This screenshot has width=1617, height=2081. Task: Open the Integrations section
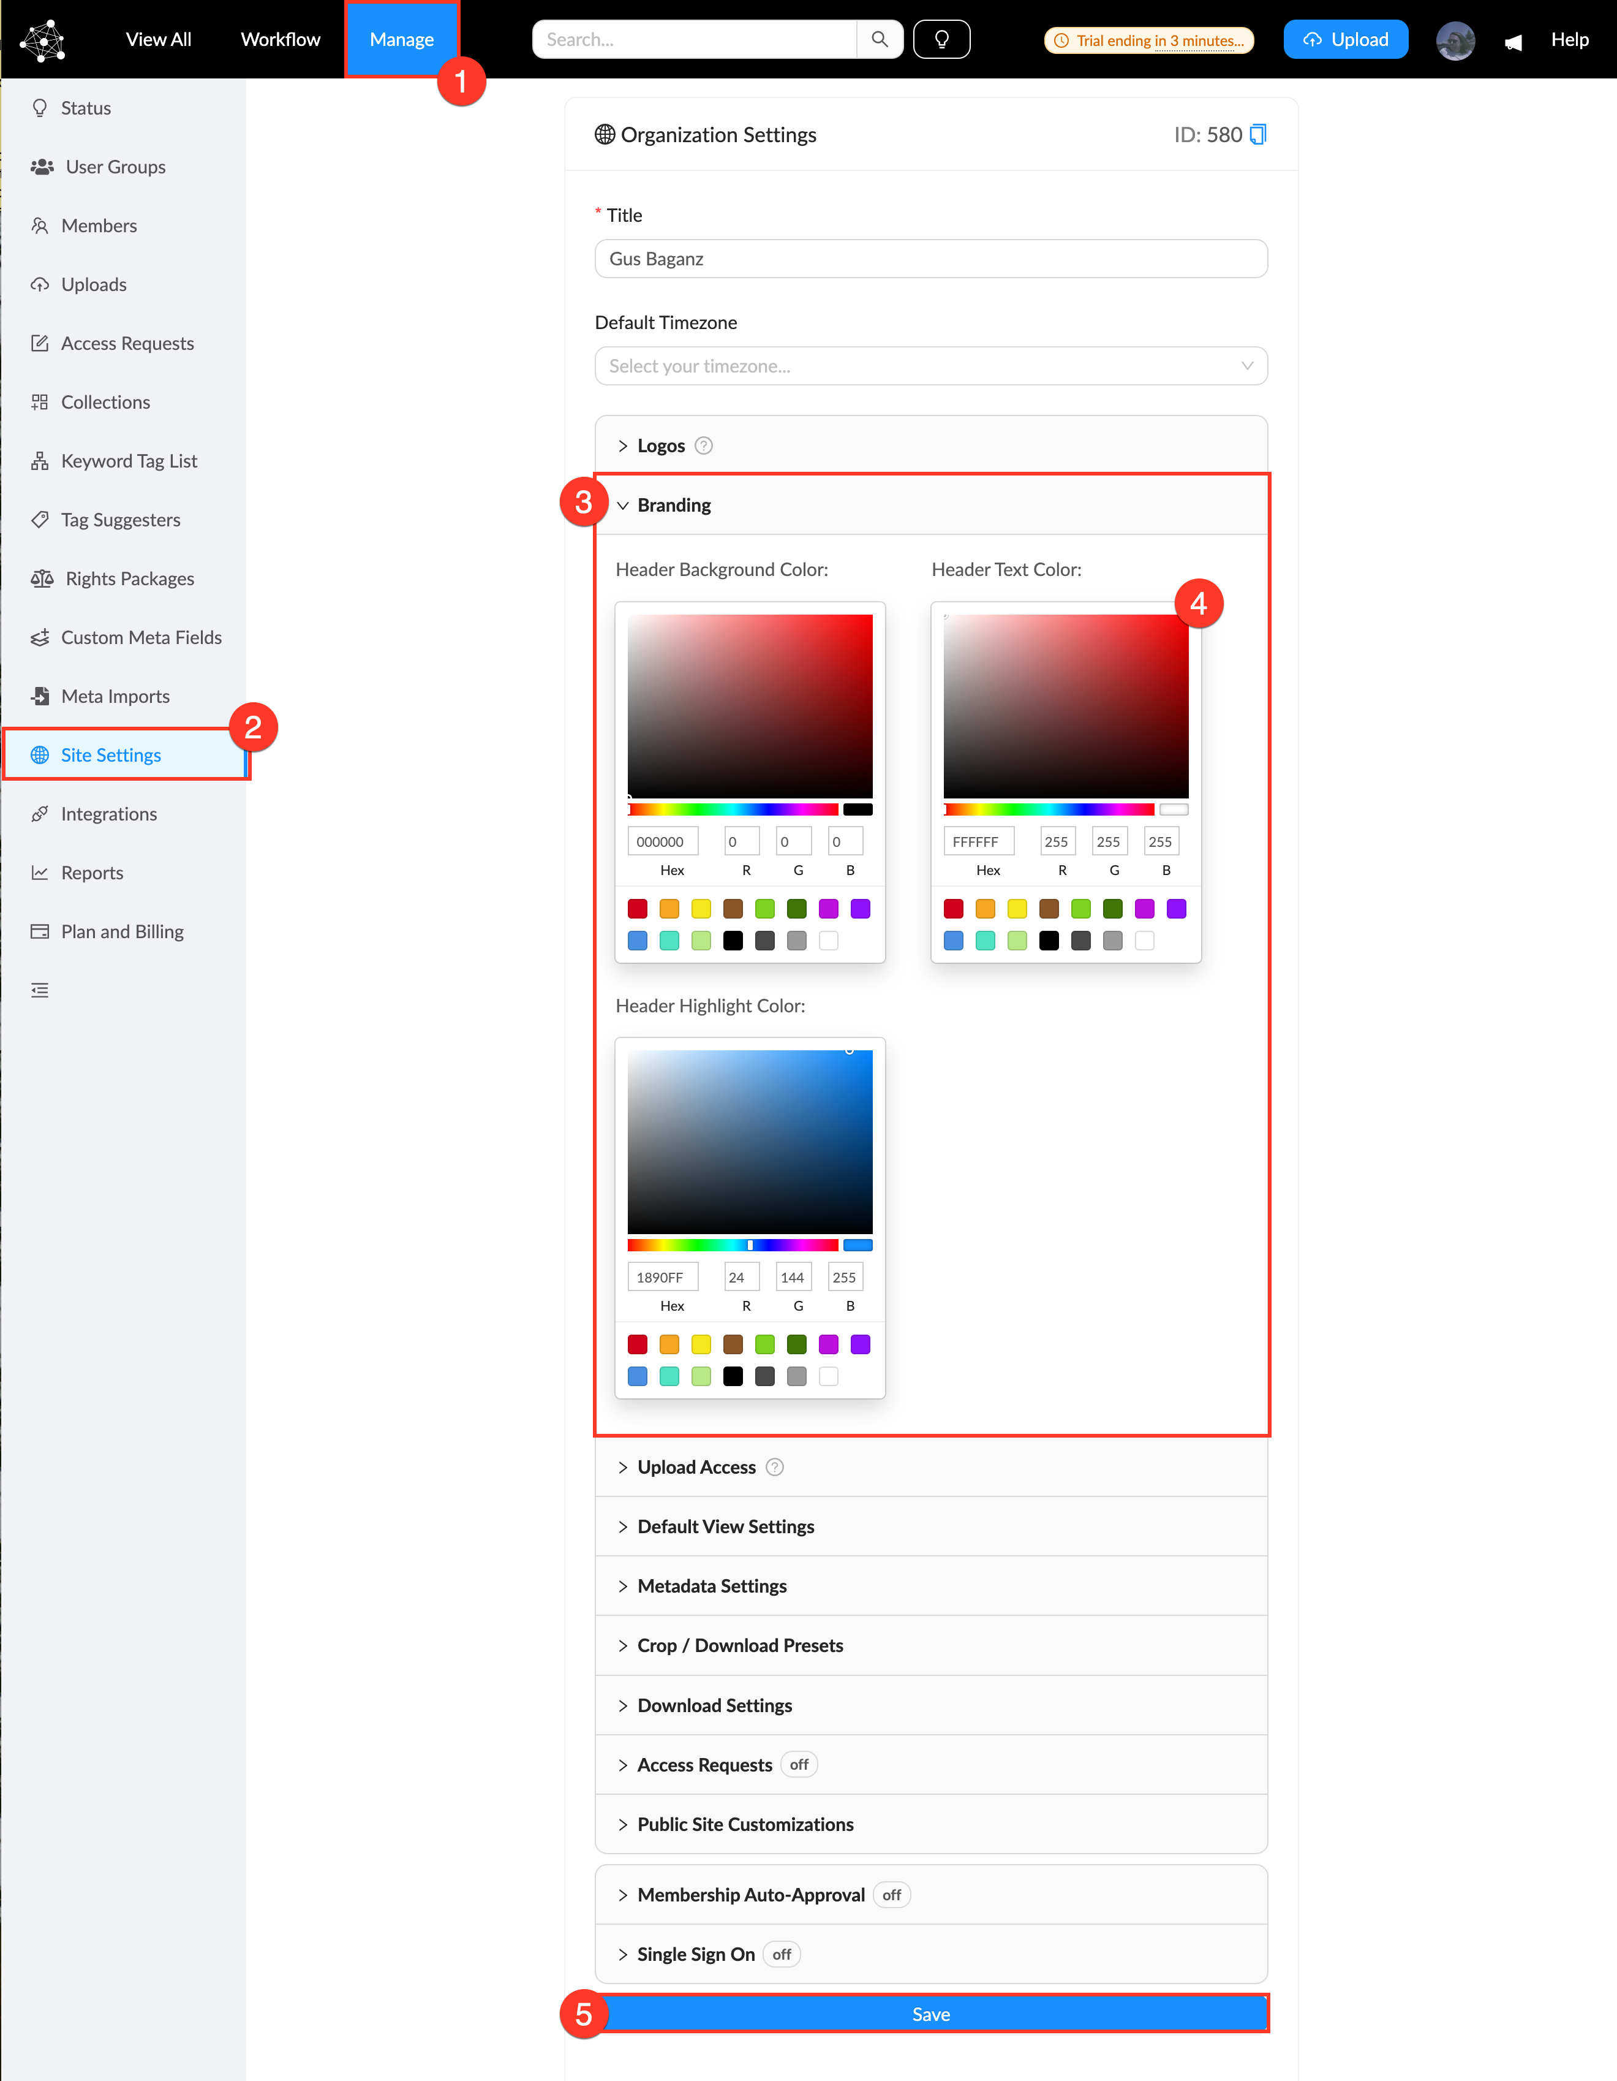coord(108,813)
